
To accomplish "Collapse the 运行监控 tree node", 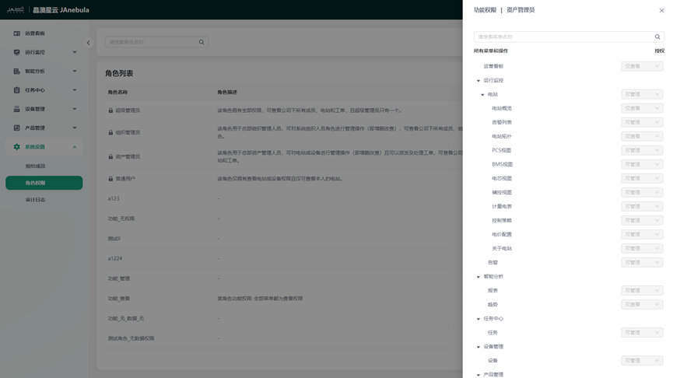I will click(478, 81).
